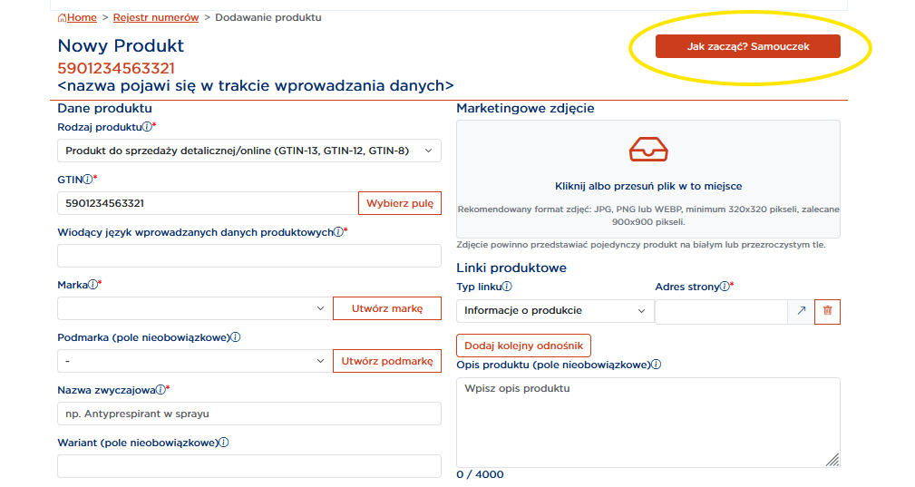The height and width of the screenshot is (487, 915).
Task: Click Jak zacząć? Samouczek button
Action: tap(747, 46)
